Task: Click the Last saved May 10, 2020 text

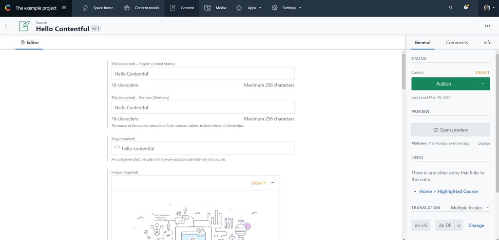Action: [x=431, y=98]
